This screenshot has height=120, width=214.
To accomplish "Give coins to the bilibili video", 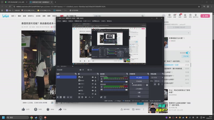I will tap(36, 109).
